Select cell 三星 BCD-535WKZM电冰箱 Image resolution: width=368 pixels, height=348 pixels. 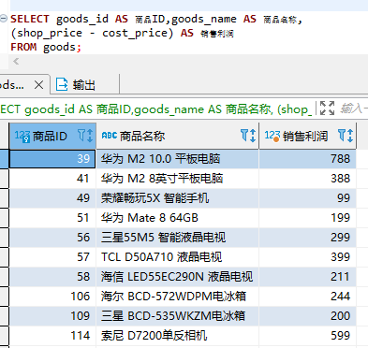[x=177, y=316]
